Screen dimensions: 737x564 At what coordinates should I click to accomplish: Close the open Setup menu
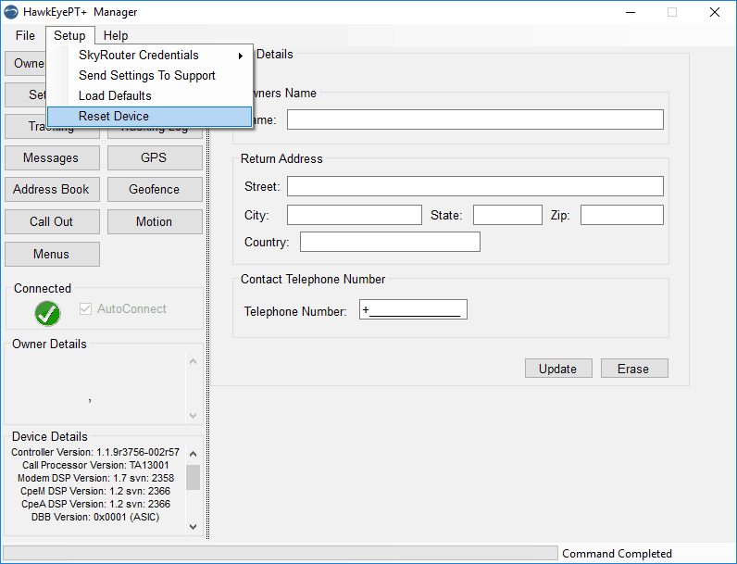click(x=69, y=36)
